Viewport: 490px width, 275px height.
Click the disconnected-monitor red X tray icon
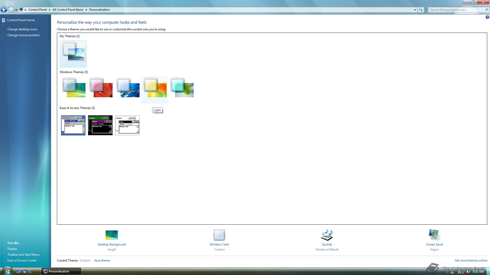pos(463,272)
